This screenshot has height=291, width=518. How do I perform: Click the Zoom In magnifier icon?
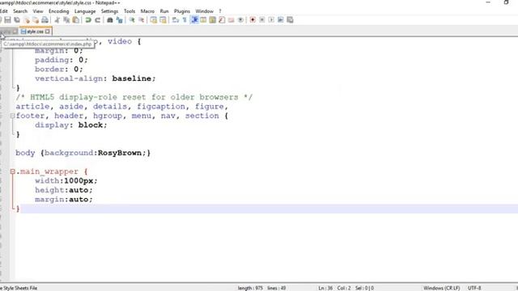132,20
